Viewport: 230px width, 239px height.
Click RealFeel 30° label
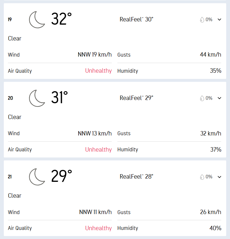[x=136, y=19]
